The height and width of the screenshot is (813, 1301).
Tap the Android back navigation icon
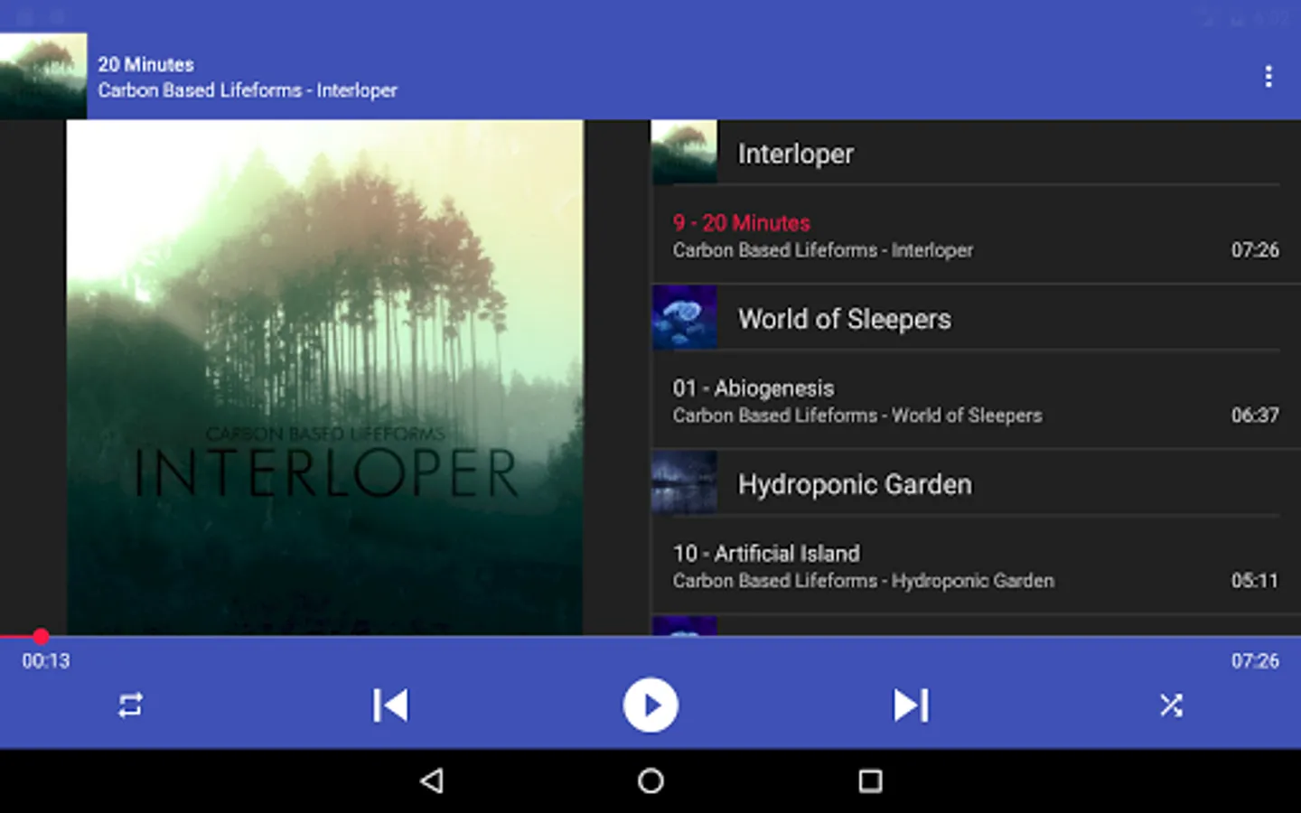pos(432,780)
